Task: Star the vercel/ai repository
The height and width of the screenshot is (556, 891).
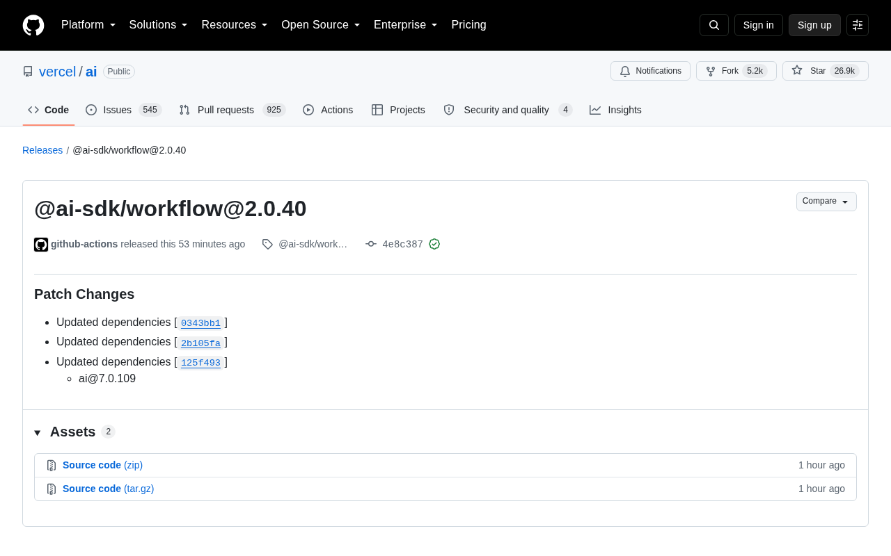Action: pyautogui.click(x=826, y=71)
